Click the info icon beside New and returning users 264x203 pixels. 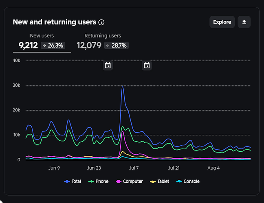pos(101,22)
